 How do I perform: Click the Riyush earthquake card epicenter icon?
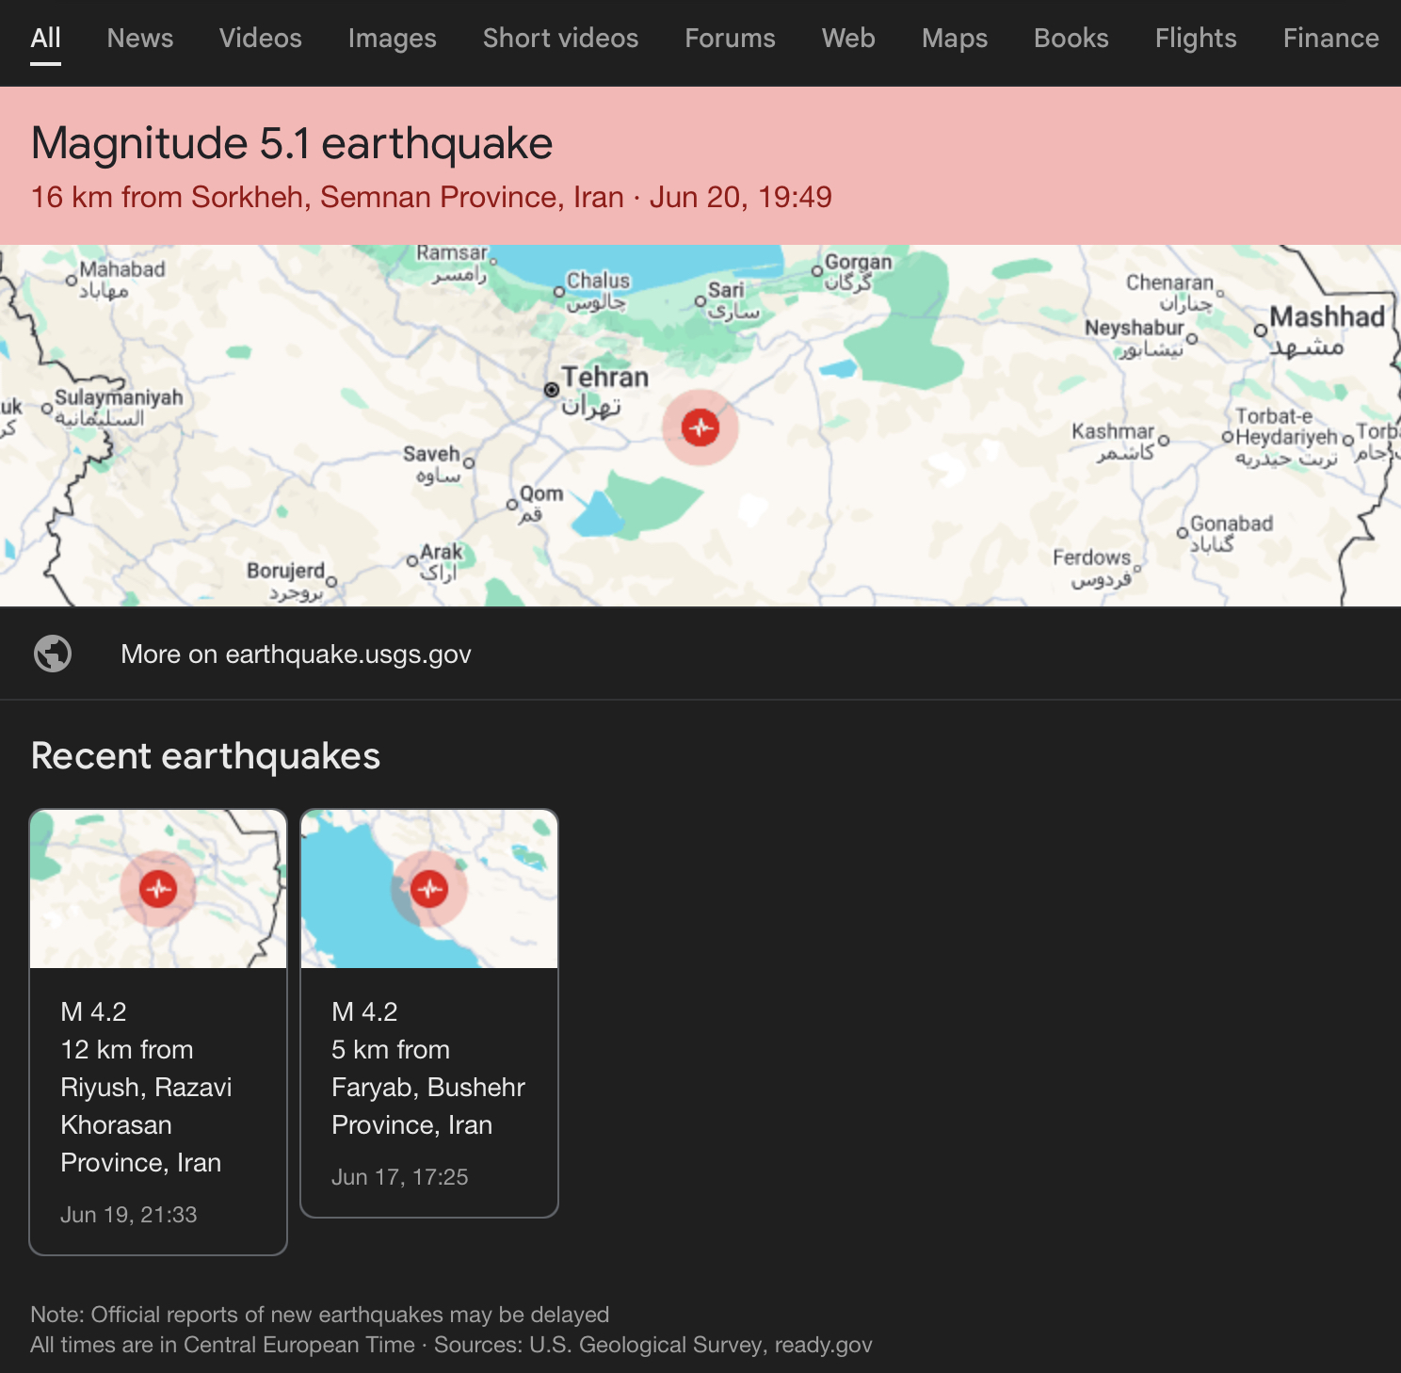point(158,888)
